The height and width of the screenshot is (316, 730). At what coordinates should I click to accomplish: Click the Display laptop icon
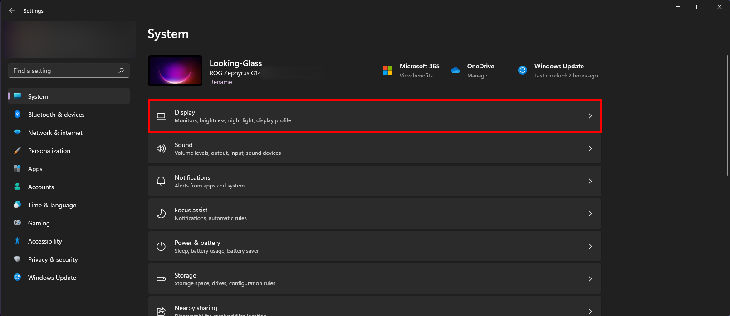pos(161,116)
